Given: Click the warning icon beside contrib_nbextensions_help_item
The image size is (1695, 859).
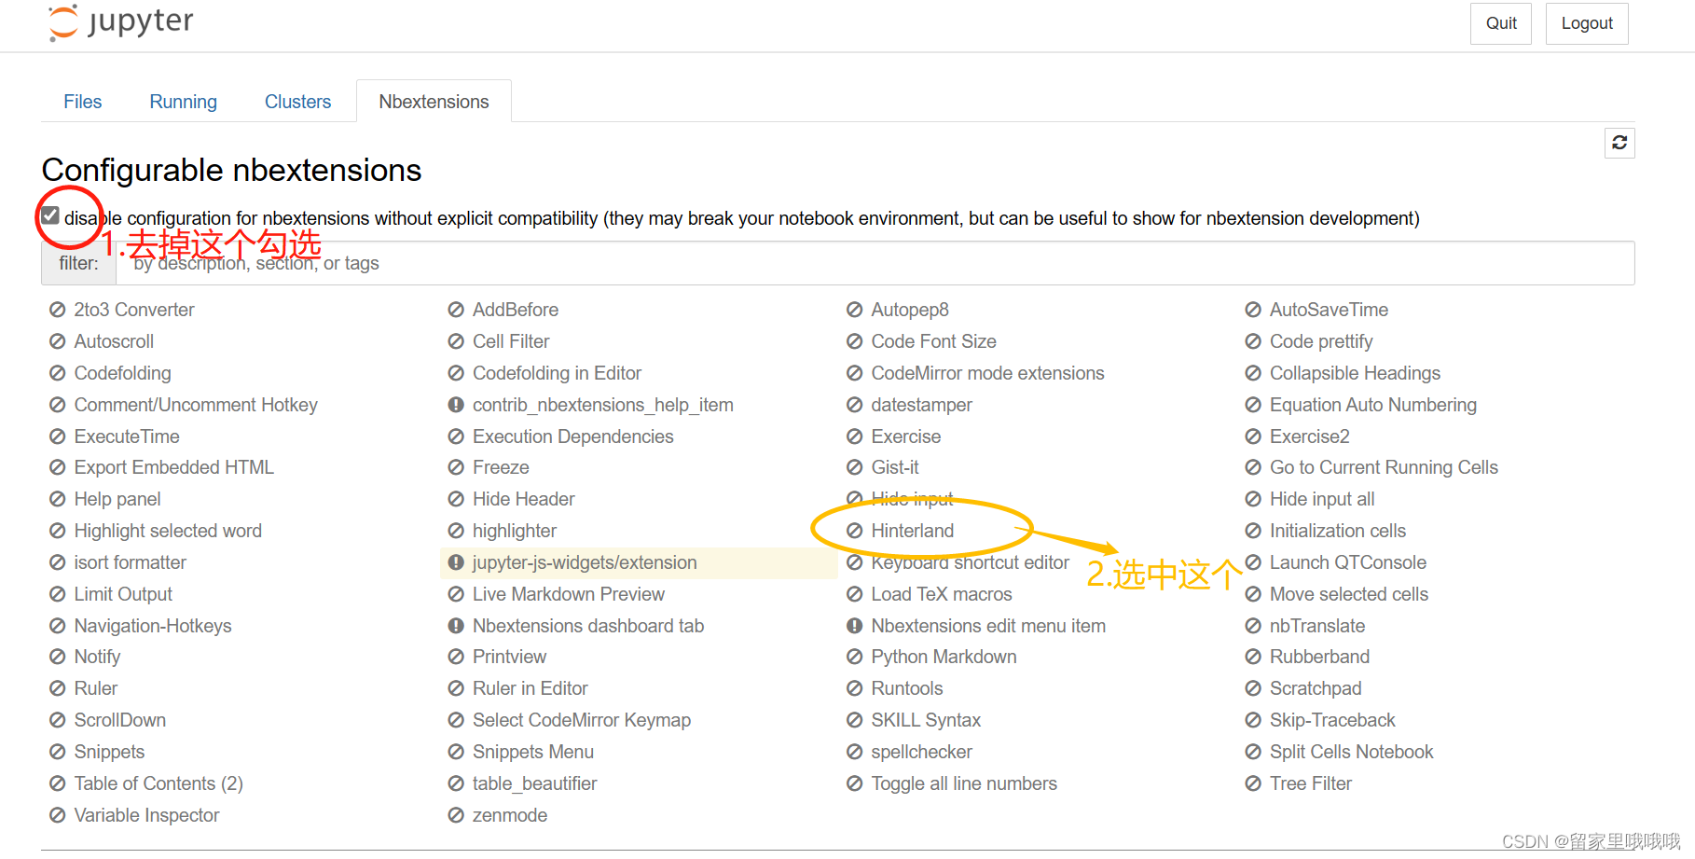Looking at the screenshot, I should click(456, 405).
